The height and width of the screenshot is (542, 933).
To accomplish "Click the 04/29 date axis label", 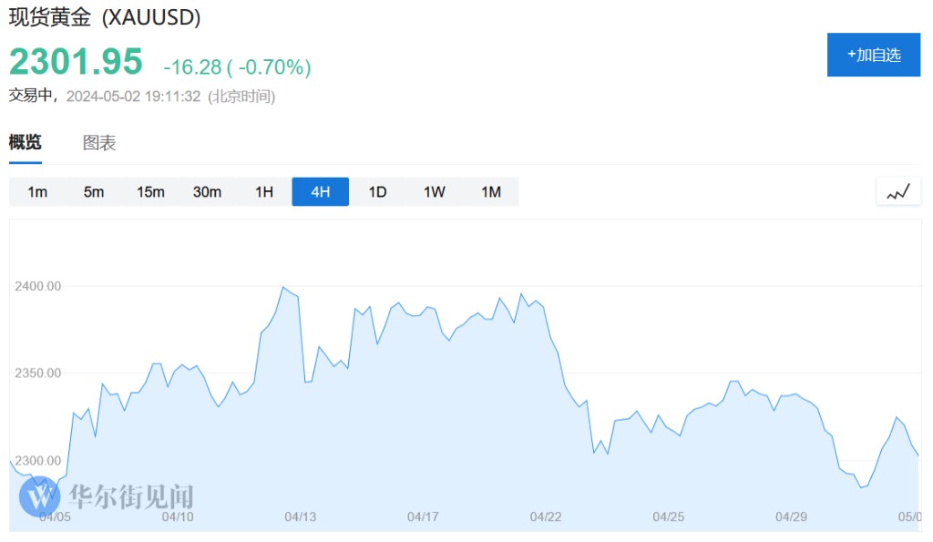I will coord(792,516).
